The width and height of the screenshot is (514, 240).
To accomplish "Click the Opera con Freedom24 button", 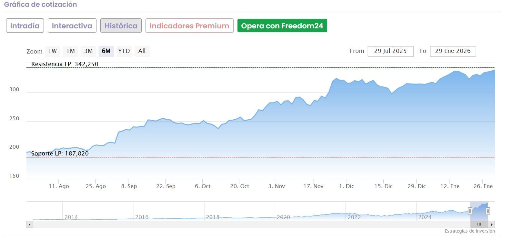I will (x=282, y=26).
